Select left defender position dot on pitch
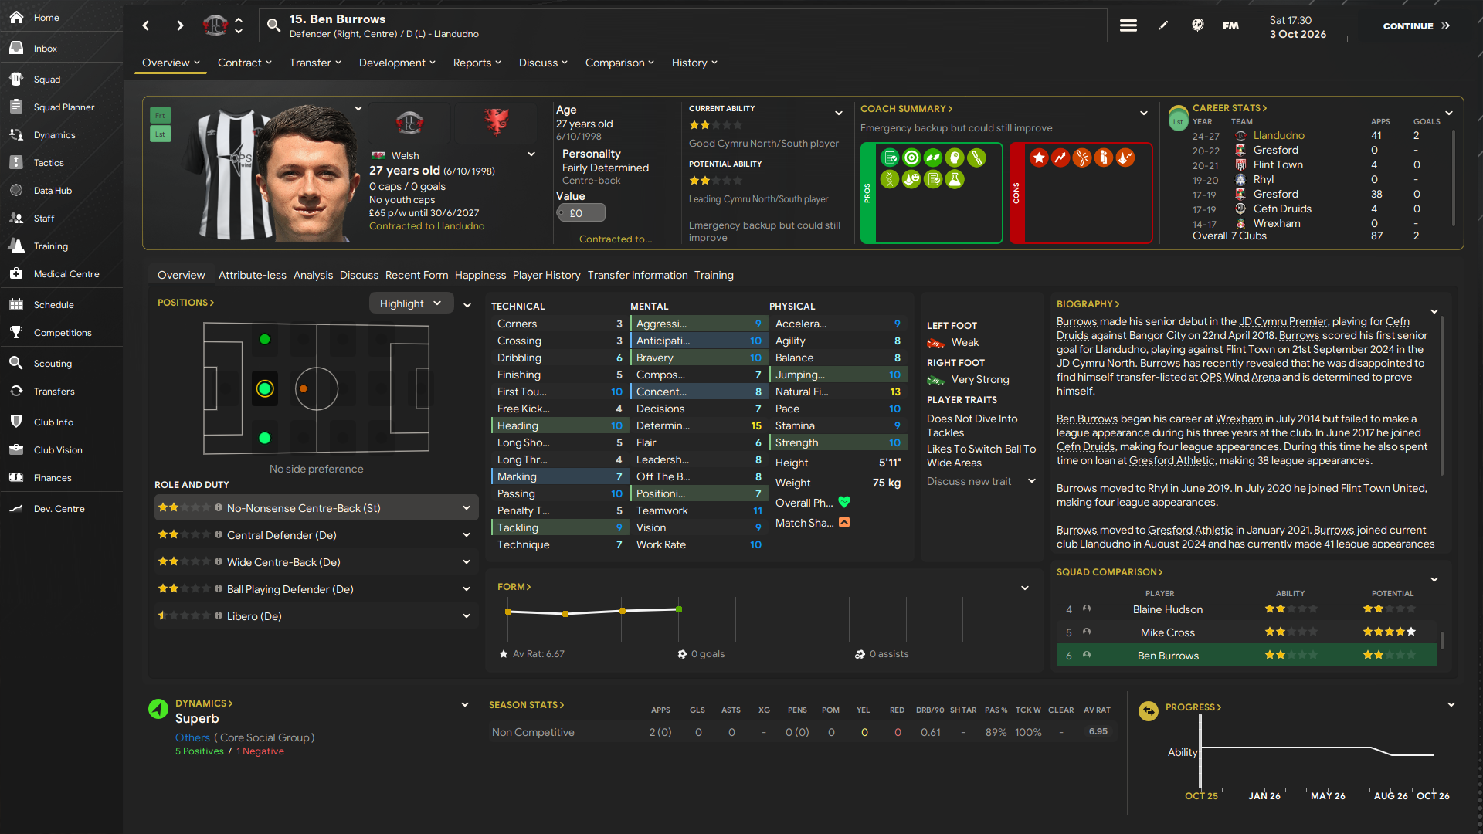Screen dimensions: 1483x834 tap(265, 339)
